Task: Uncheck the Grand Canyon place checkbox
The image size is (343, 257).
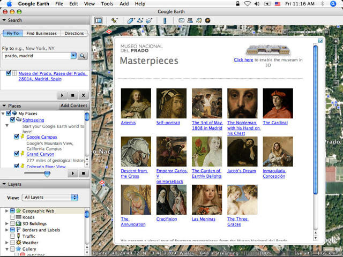Action: pyautogui.click(x=17, y=154)
